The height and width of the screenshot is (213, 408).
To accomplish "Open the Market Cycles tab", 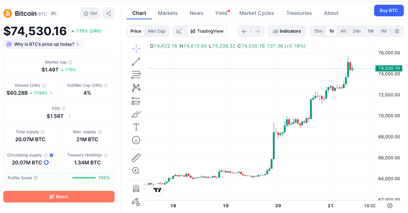I will tap(257, 13).
